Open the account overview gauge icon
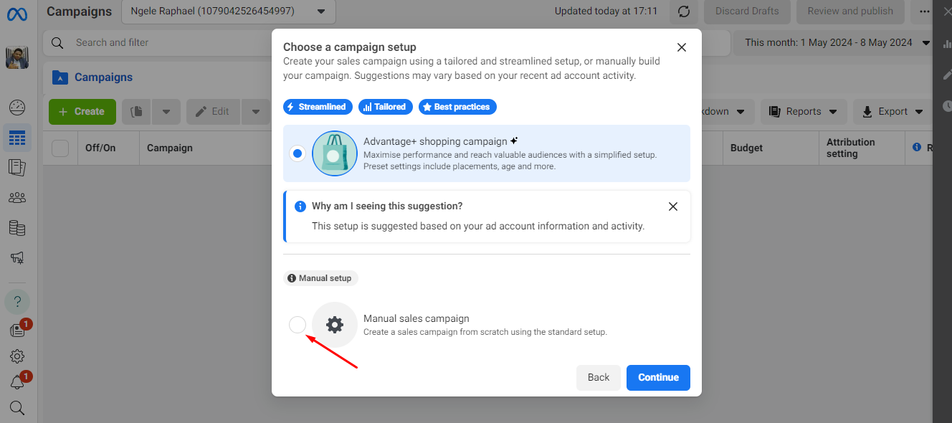The height and width of the screenshot is (423, 952). (x=17, y=108)
